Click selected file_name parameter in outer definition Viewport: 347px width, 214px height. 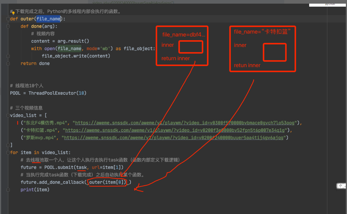click(48, 19)
